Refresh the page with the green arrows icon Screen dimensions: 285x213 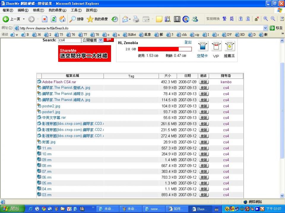[x=53, y=19]
